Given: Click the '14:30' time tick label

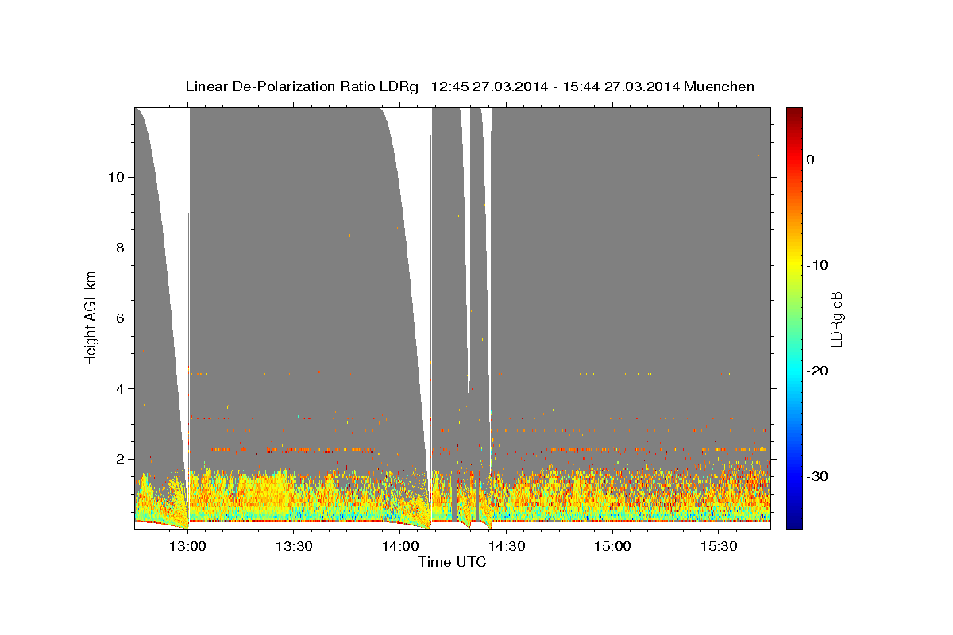Looking at the screenshot, I should tap(506, 546).
